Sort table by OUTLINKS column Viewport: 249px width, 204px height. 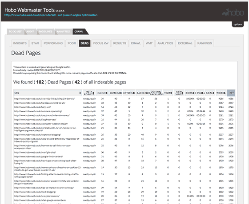tap(116, 93)
